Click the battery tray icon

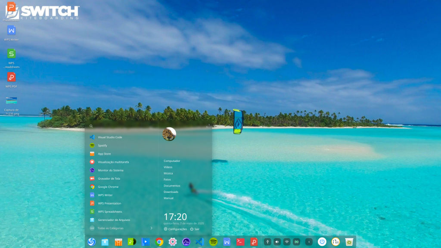tap(296, 242)
